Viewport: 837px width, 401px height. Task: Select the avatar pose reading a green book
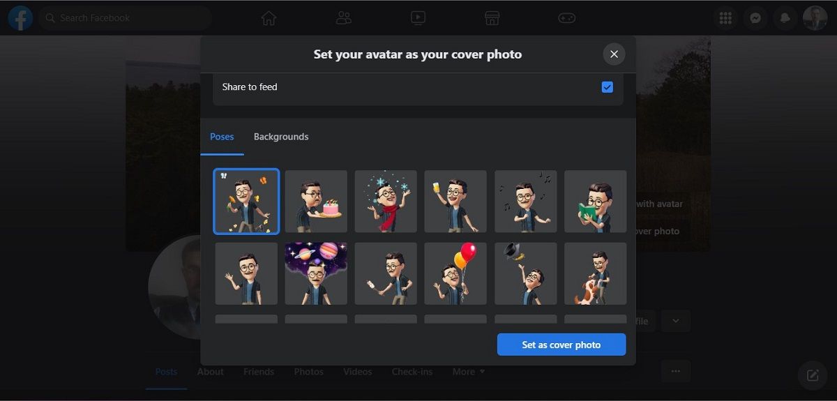[596, 202]
